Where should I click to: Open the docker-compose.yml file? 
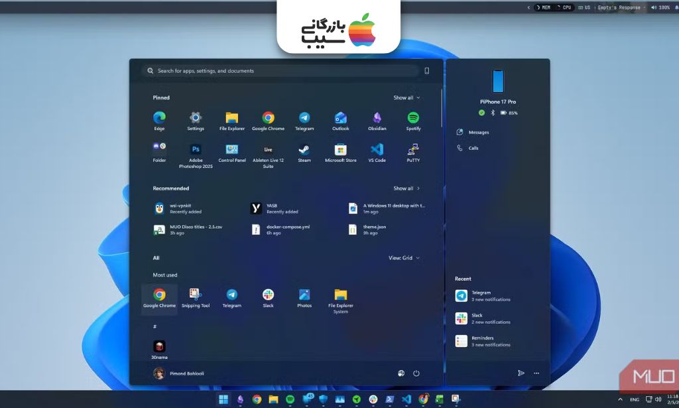[x=280, y=230]
